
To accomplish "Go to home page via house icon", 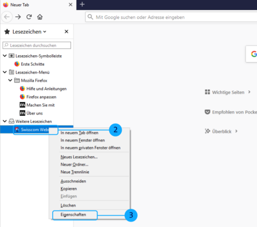I will pos(40,17).
